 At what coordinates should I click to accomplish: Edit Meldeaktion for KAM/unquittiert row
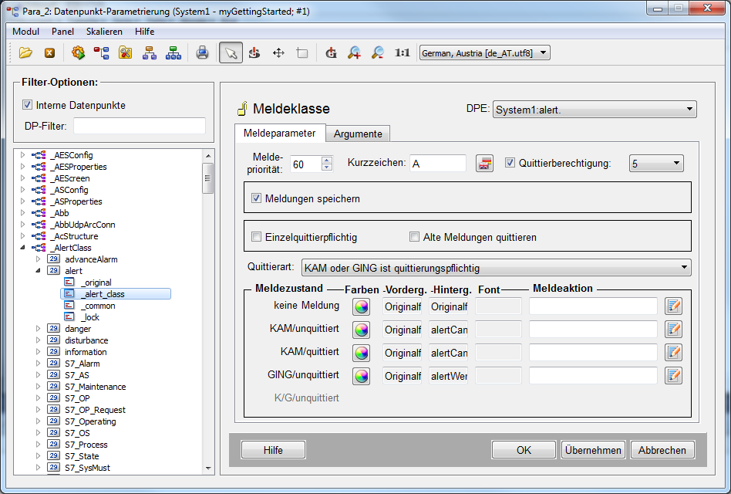coord(674,330)
